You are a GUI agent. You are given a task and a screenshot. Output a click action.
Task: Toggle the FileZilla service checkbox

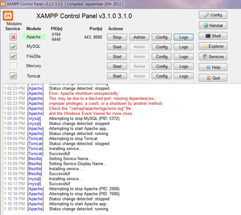[13, 56]
